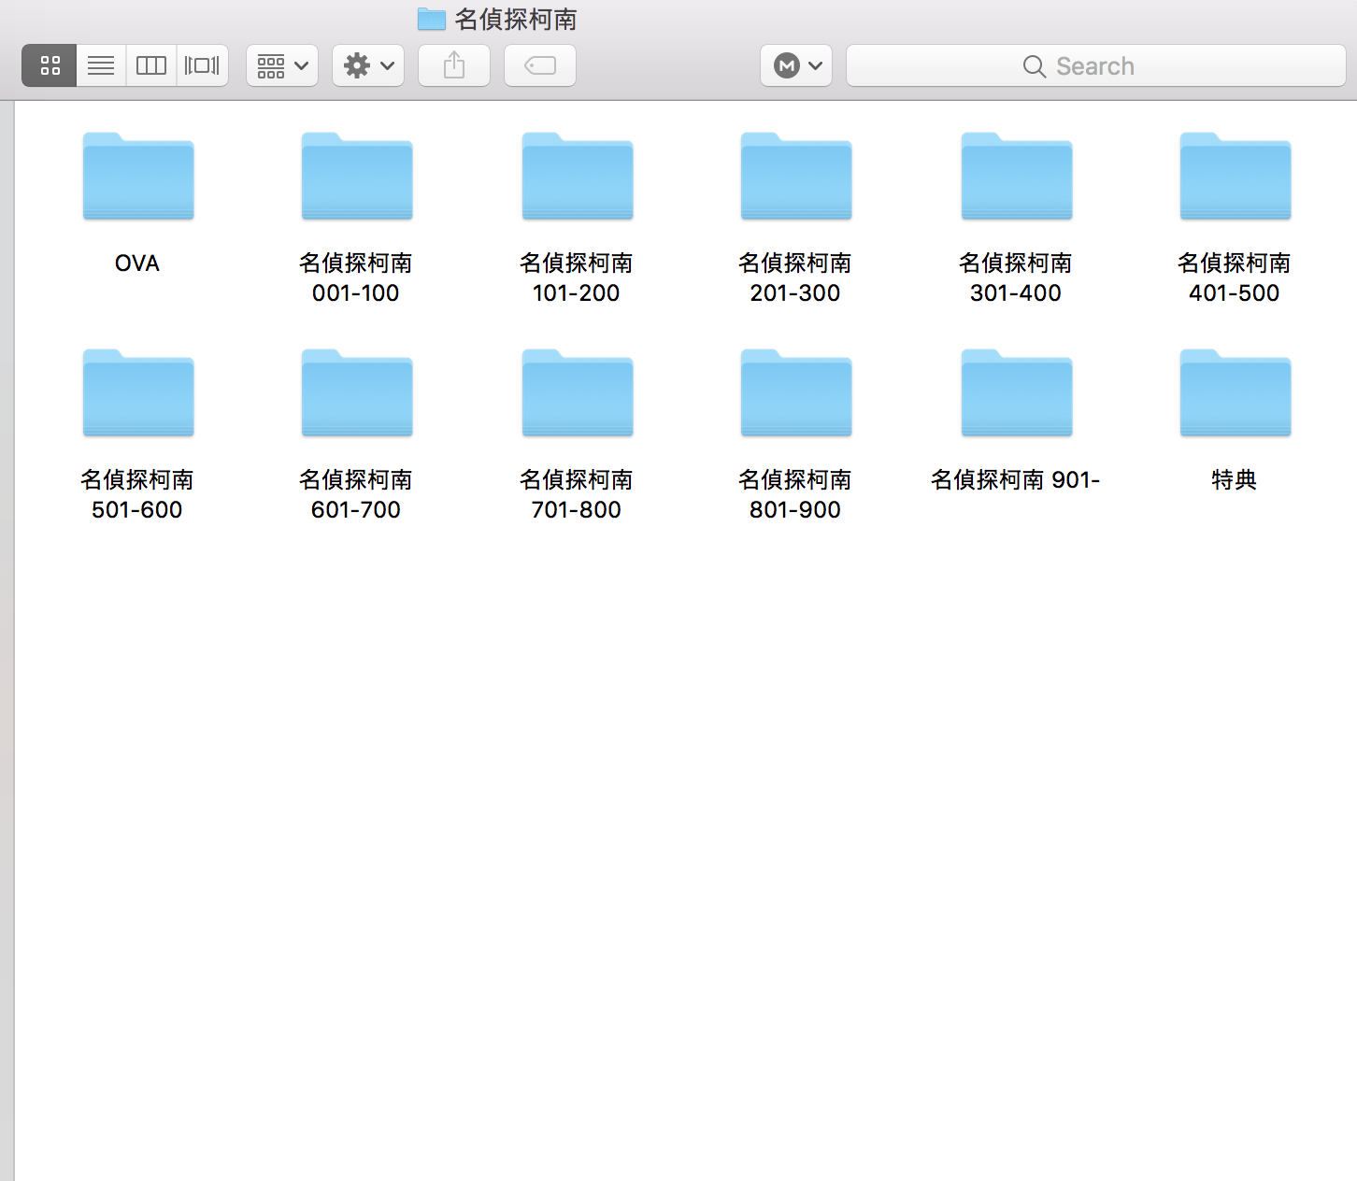
Task: Switch to list view
Action: [x=101, y=65]
